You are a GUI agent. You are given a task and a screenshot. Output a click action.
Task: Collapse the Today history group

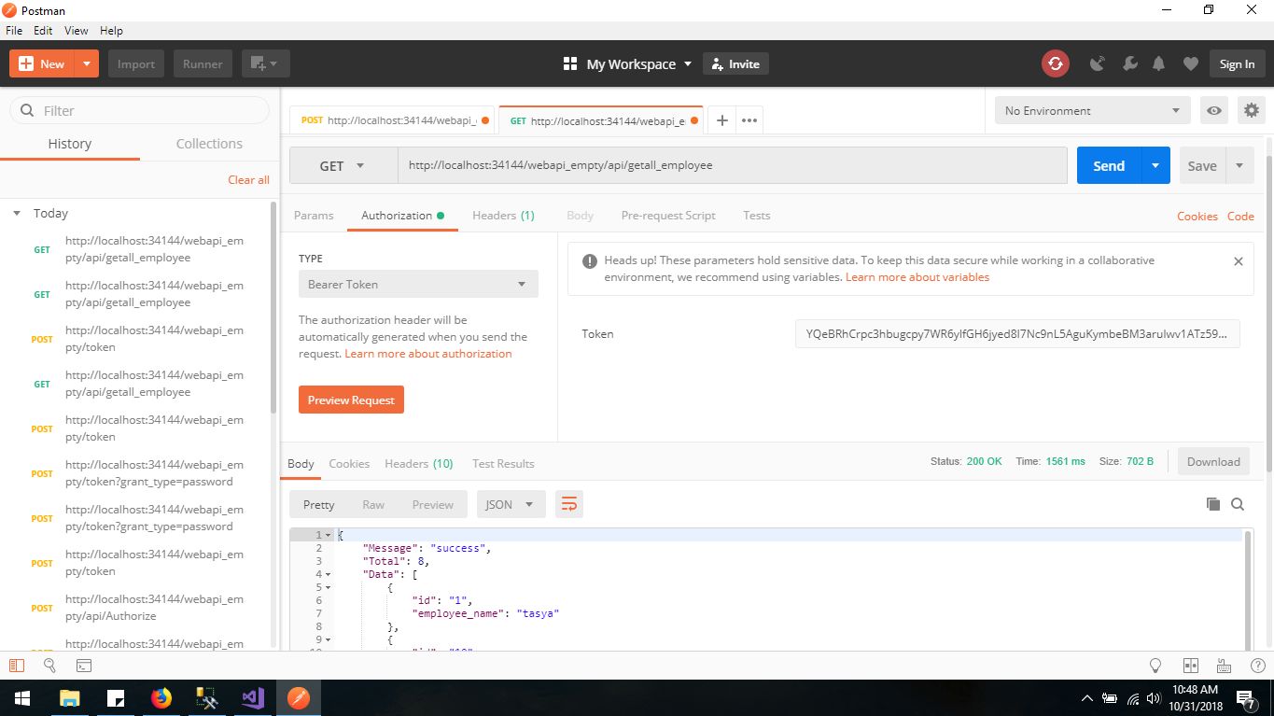[17, 214]
